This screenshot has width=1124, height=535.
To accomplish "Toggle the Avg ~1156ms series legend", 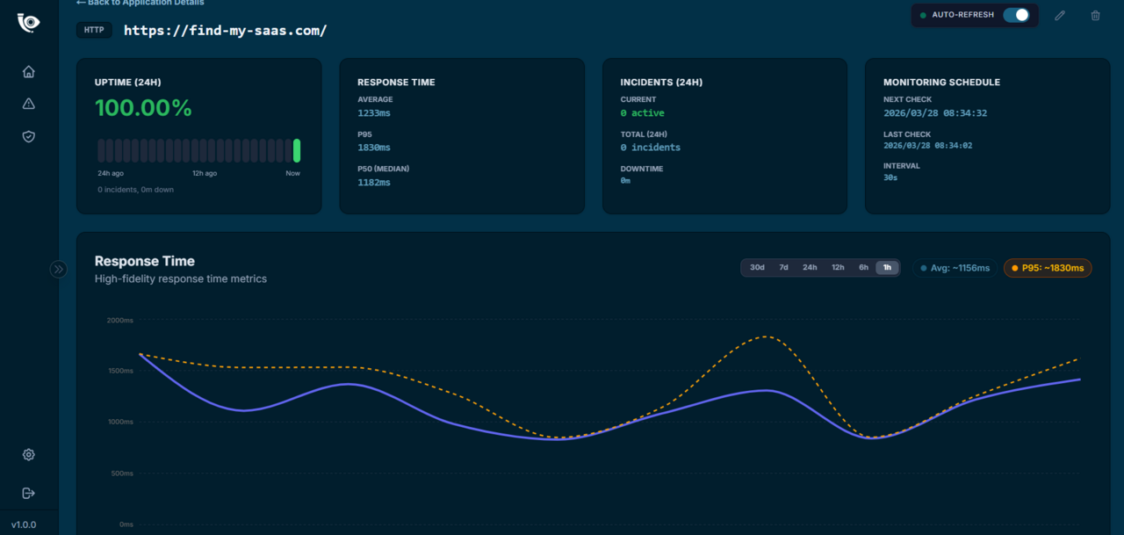I will point(955,268).
